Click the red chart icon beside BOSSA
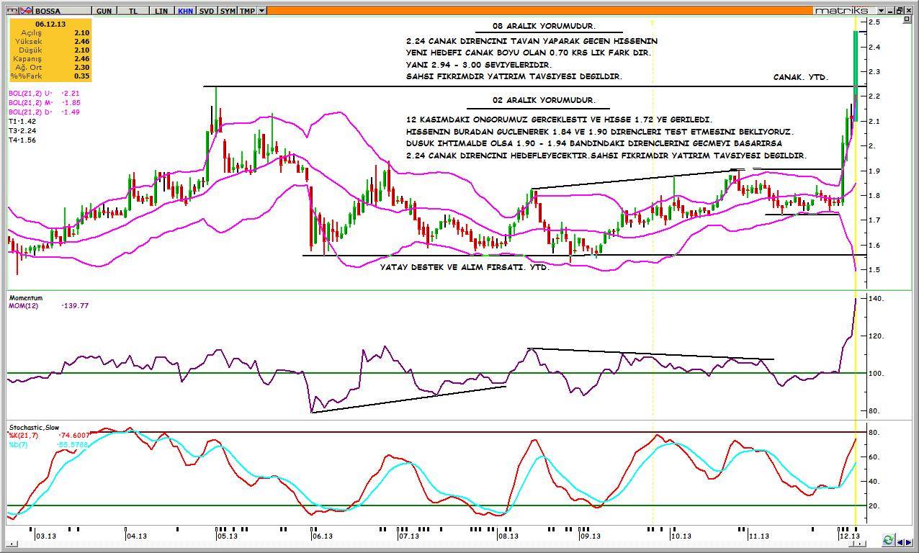Screen dimensions: 919x553 pos(26,11)
